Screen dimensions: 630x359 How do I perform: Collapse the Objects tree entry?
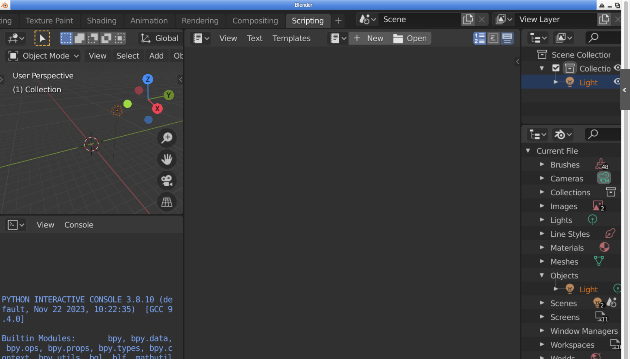coord(542,275)
